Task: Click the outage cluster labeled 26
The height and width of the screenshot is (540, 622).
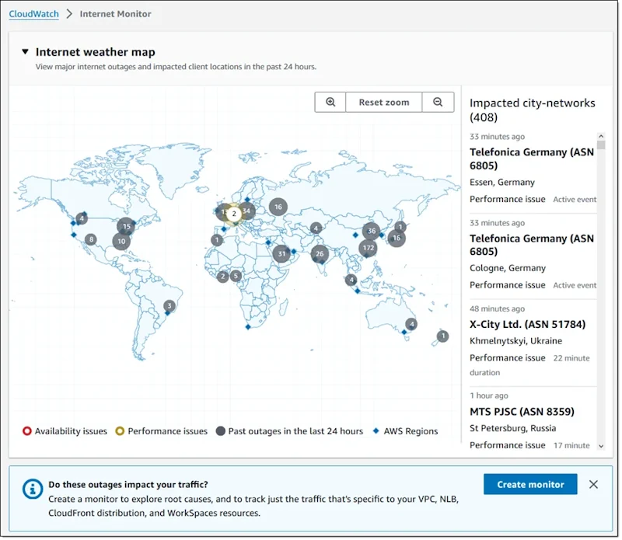Action: pyautogui.click(x=320, y=253)
